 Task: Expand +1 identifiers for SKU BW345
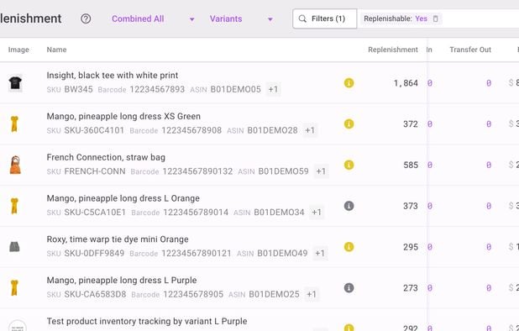point(273,89)
